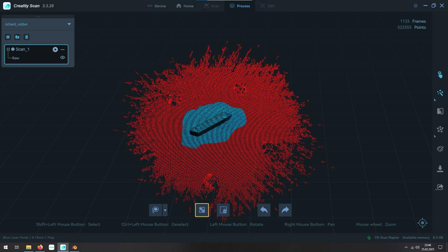448x252 pixels.
Task: Switch to the Scan tab
Action: coord(211,6)
